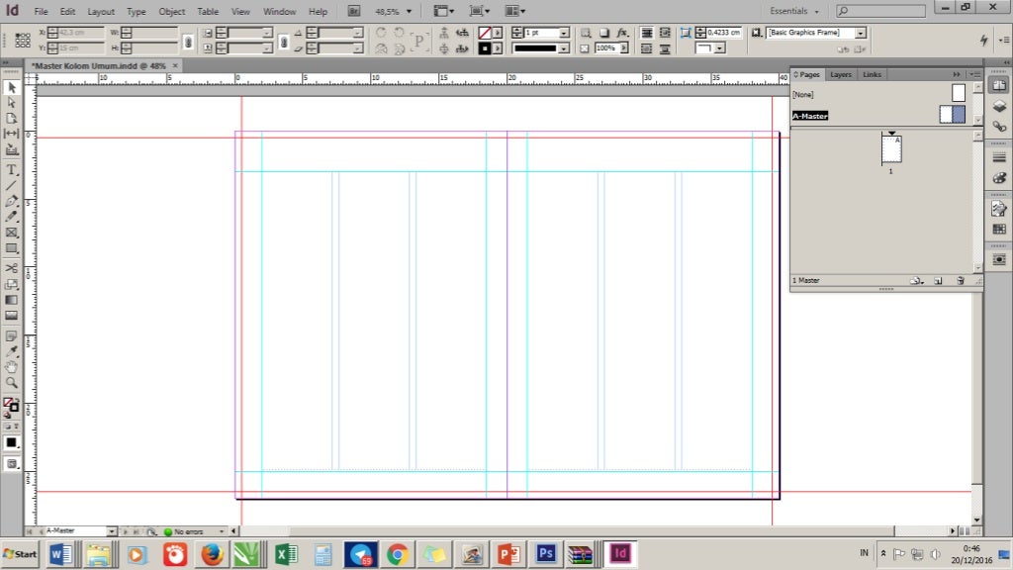Select the Direct Selection tool
Image resolution: width=1013 pixels, height=570 pixels.
coord(12,102)
